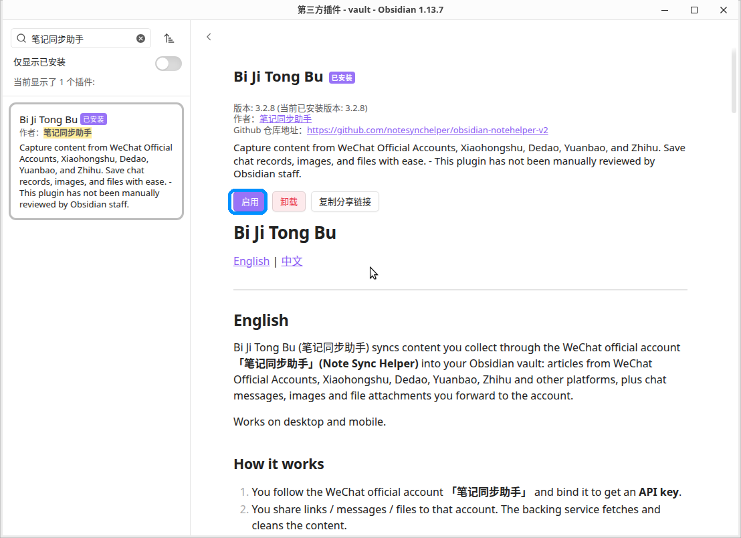Focus the 笔记同步助手 search input
Screen dimensions: 741x538
[x=81, y=39]
